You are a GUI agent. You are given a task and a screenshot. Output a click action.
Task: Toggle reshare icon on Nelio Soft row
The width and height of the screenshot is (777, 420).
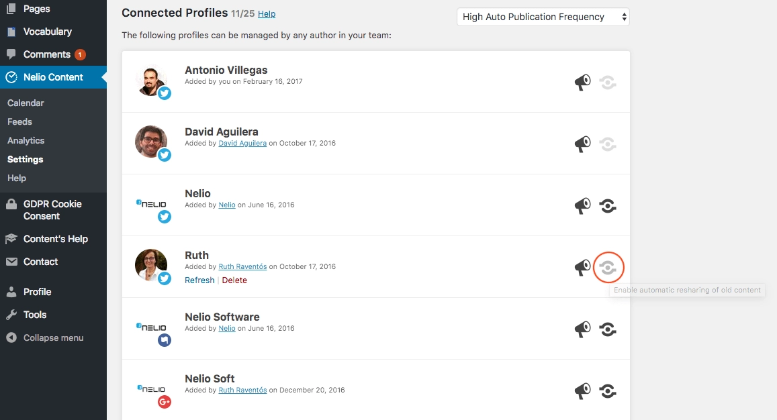click(608, 391)
